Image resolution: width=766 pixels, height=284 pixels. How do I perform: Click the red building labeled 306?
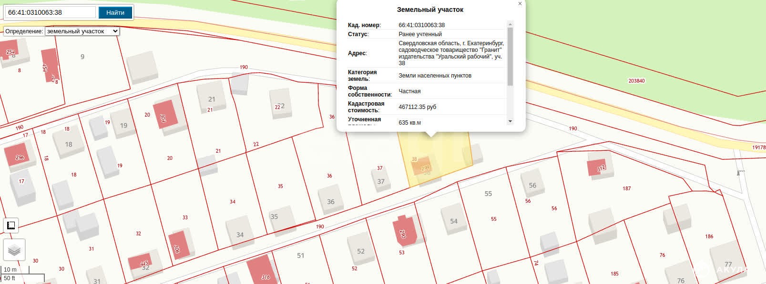coord(178,245)
